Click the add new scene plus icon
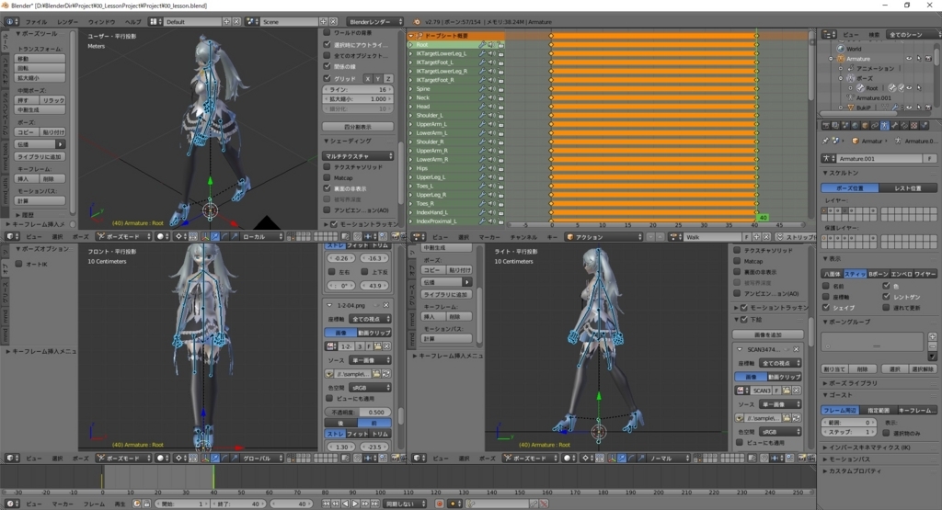 325,21
